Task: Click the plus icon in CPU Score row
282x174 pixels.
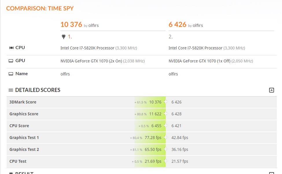Action: coord(165,125)
